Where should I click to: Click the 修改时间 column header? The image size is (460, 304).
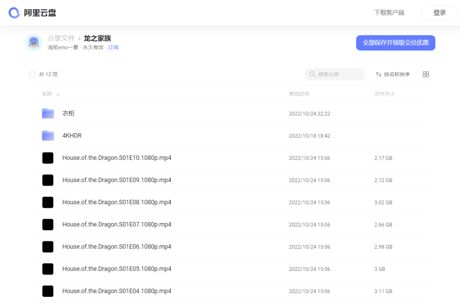click(299, 94)
